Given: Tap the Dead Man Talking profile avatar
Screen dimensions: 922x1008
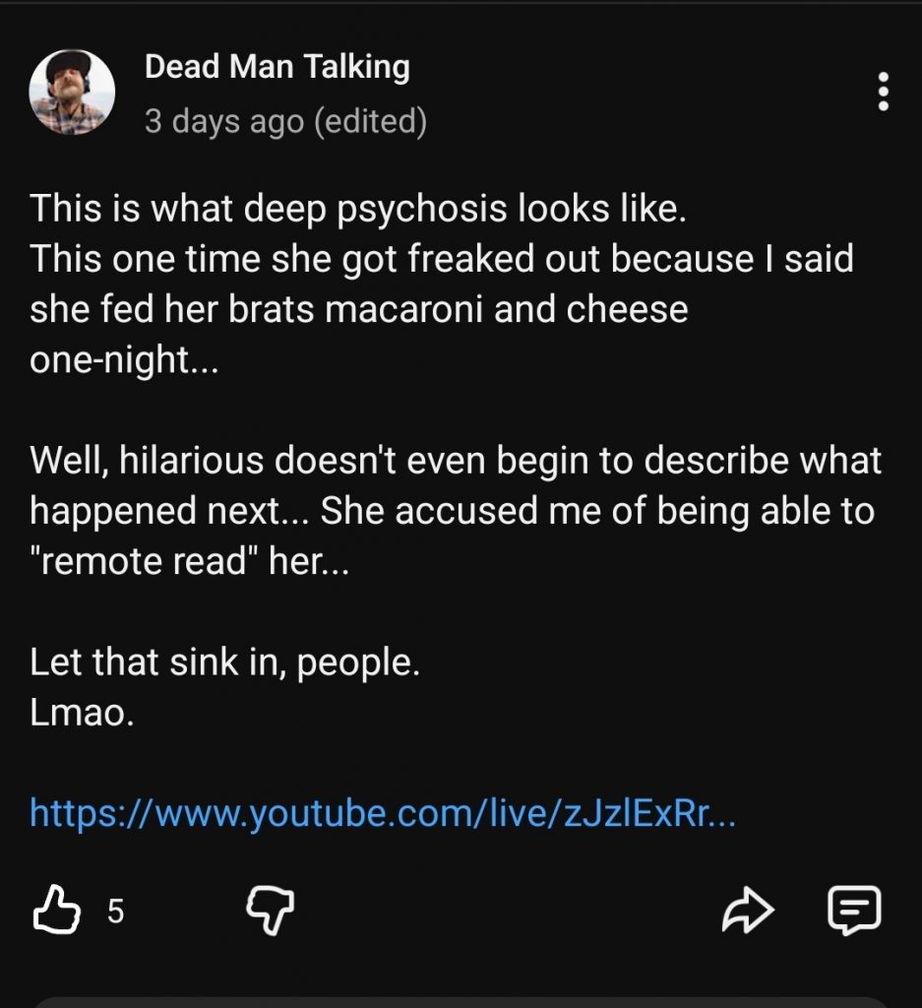Looking at the screenshot, I should click(x=72, y=93).
